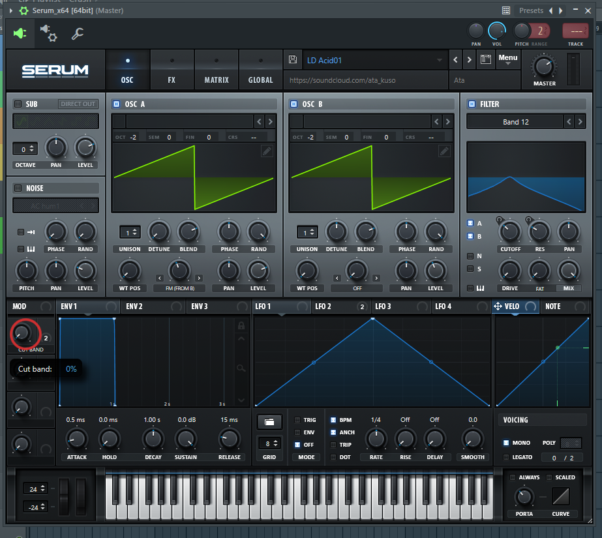Click the envelope zoom magnifier icon
Viewport: 602px width, 538px height.
(241, 368)
